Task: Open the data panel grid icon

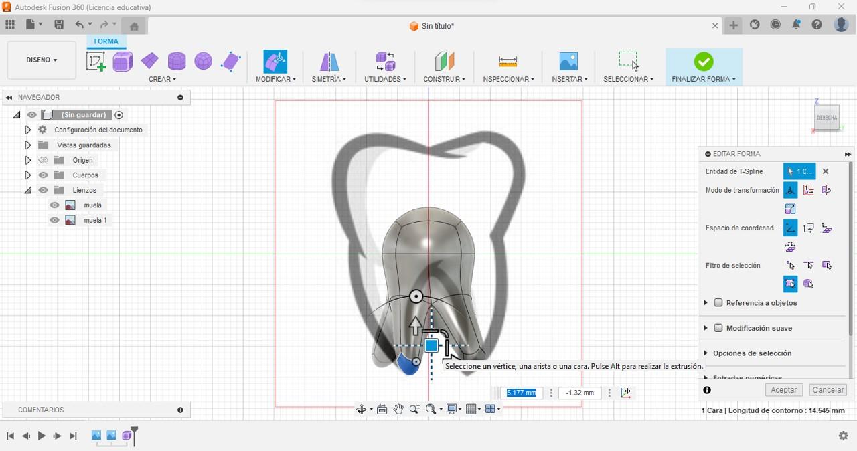Action: [x=10, y=25]
